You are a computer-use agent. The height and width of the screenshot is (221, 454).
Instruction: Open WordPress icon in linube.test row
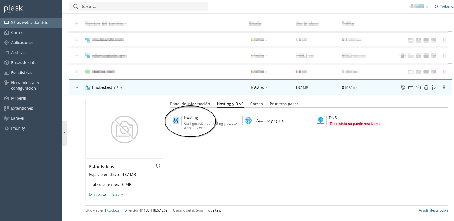(x=403, y=87)
